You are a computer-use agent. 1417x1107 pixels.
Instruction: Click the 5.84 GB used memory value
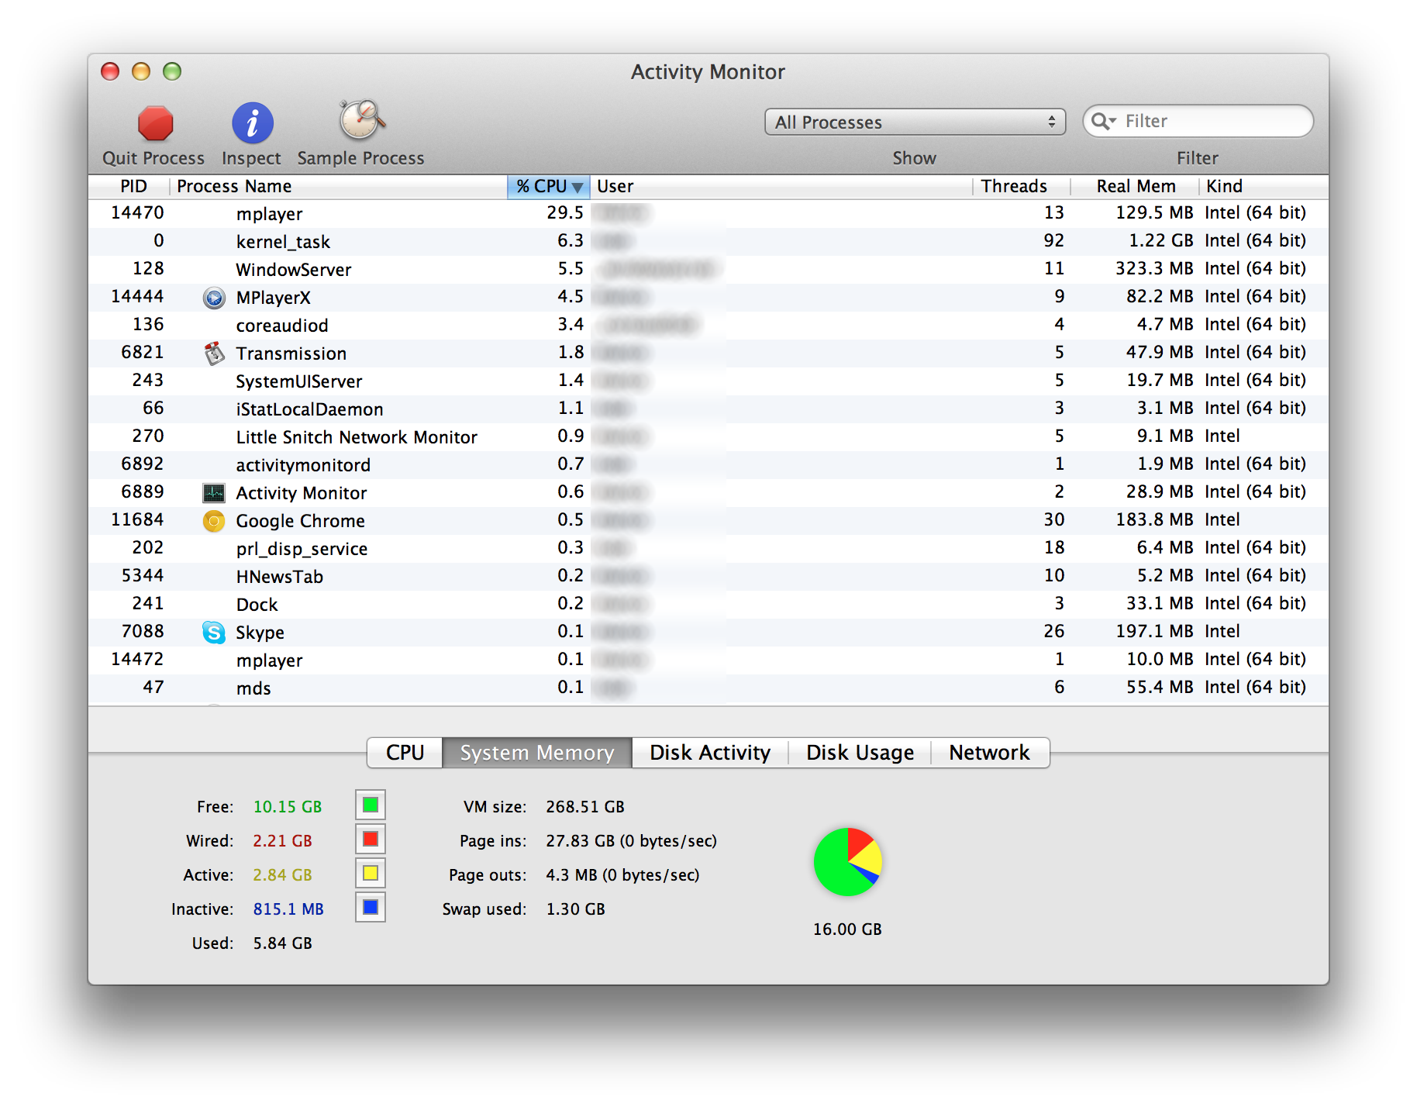(x=283, y=943)
